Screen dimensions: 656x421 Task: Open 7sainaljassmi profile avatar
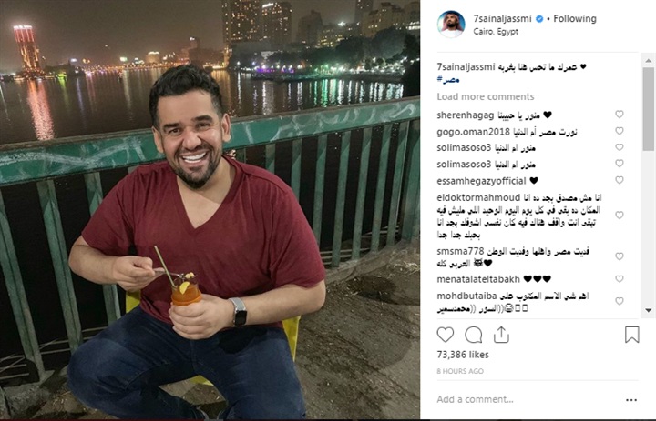point(451,25)
